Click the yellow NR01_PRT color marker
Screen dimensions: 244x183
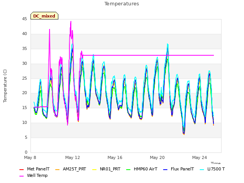tap(94, 170)
